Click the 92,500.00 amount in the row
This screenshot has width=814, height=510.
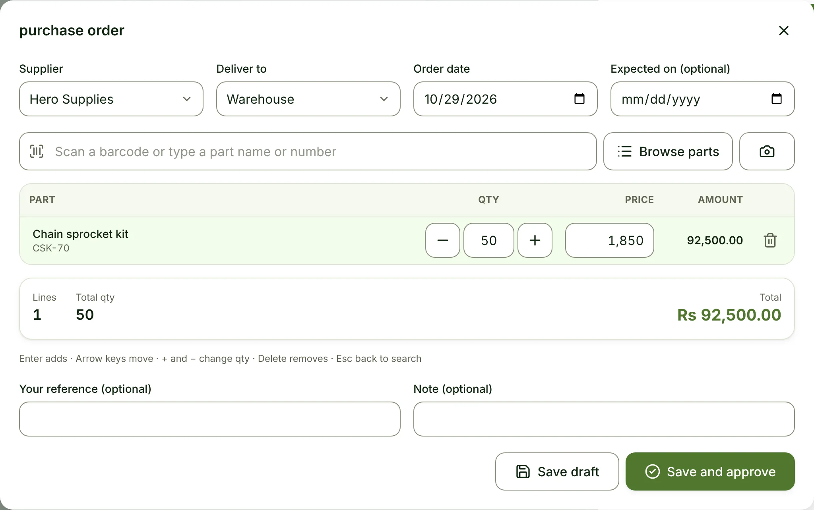tap(715, 240)
